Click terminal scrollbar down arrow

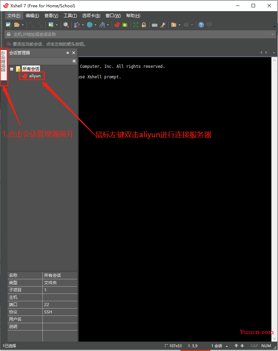[x=275, y=338]
